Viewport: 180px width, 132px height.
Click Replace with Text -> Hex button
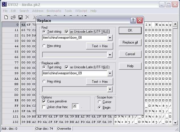pos(100,82)
